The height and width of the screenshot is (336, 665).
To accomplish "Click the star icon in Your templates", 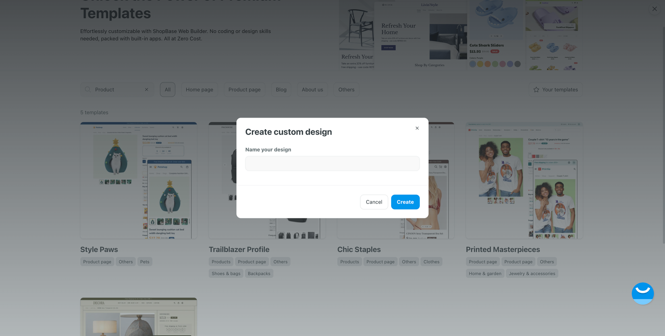I will coord(536,90).
